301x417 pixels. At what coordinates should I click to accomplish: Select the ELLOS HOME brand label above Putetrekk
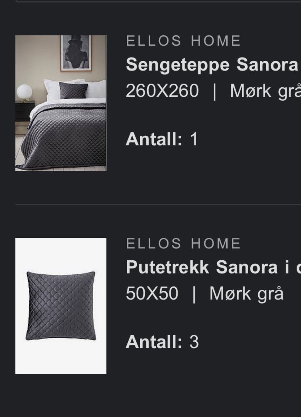(x=183, y=243)
